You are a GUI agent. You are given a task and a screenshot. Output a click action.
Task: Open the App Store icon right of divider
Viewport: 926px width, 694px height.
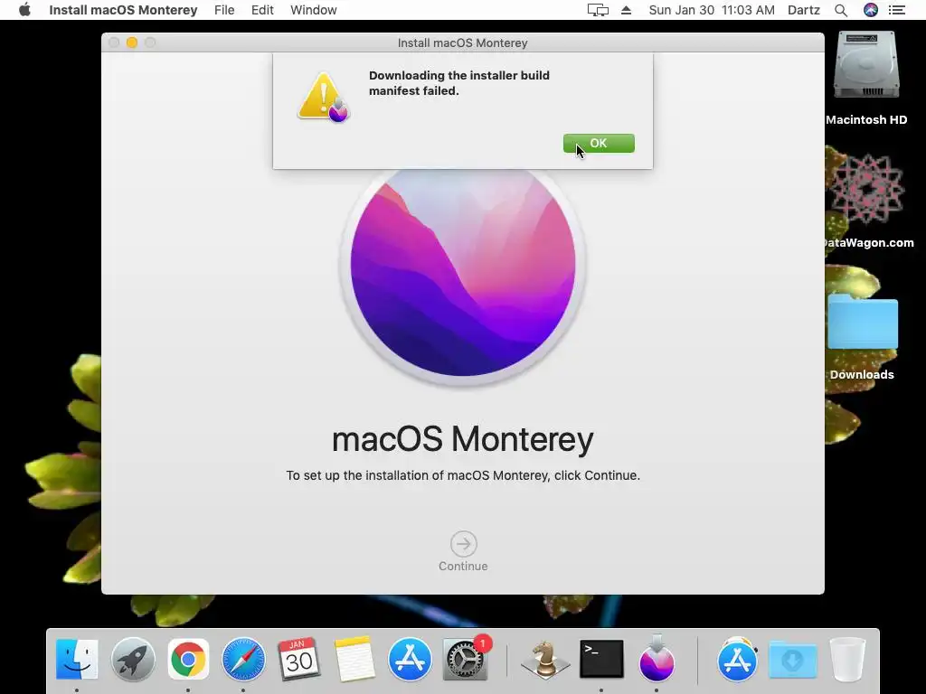coord(737,659)
